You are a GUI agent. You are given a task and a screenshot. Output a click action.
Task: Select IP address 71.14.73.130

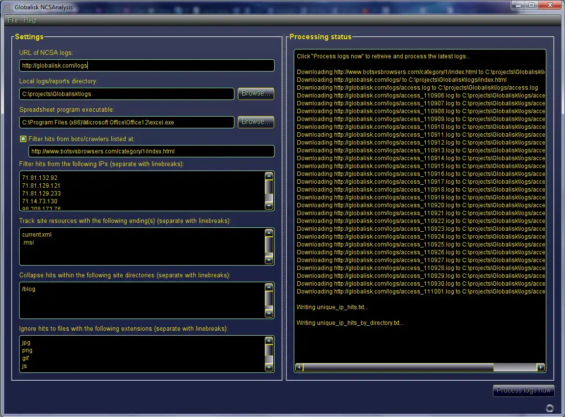coord(40,202)
